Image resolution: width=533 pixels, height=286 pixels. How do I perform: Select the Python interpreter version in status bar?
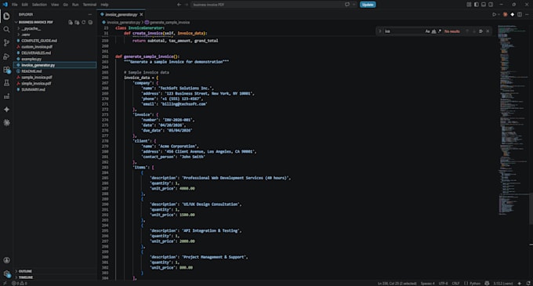tap(503, 284)
